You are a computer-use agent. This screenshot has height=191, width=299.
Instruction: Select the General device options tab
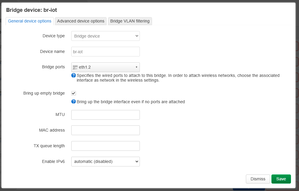click(x=30, y=21)
